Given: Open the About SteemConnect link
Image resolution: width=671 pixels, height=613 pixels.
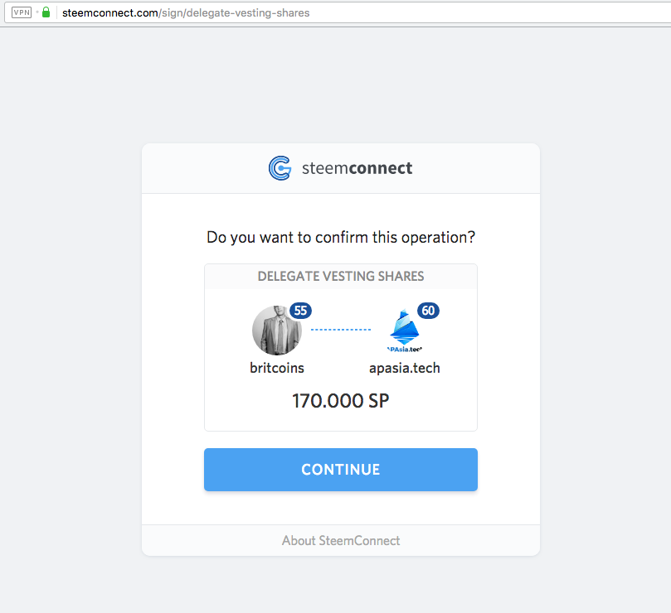Looking at the screenshot, I should tap(341, 540).
